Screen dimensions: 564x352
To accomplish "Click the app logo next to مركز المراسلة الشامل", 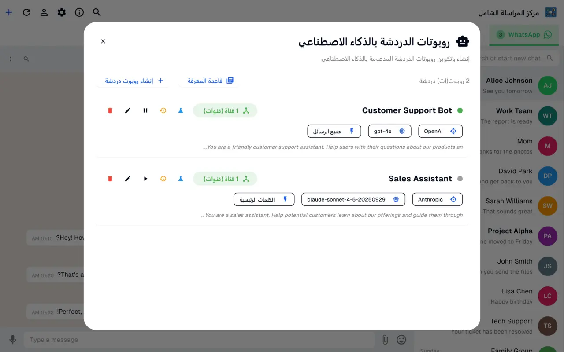I will (x=551, y=12).
